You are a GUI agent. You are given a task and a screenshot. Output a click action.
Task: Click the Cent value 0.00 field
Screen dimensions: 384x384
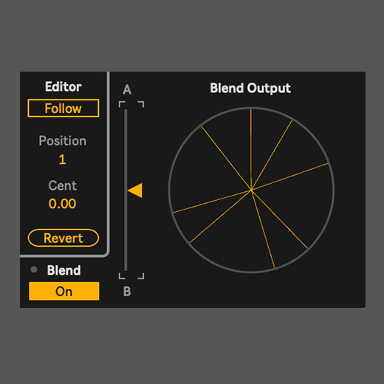(62, 204)
